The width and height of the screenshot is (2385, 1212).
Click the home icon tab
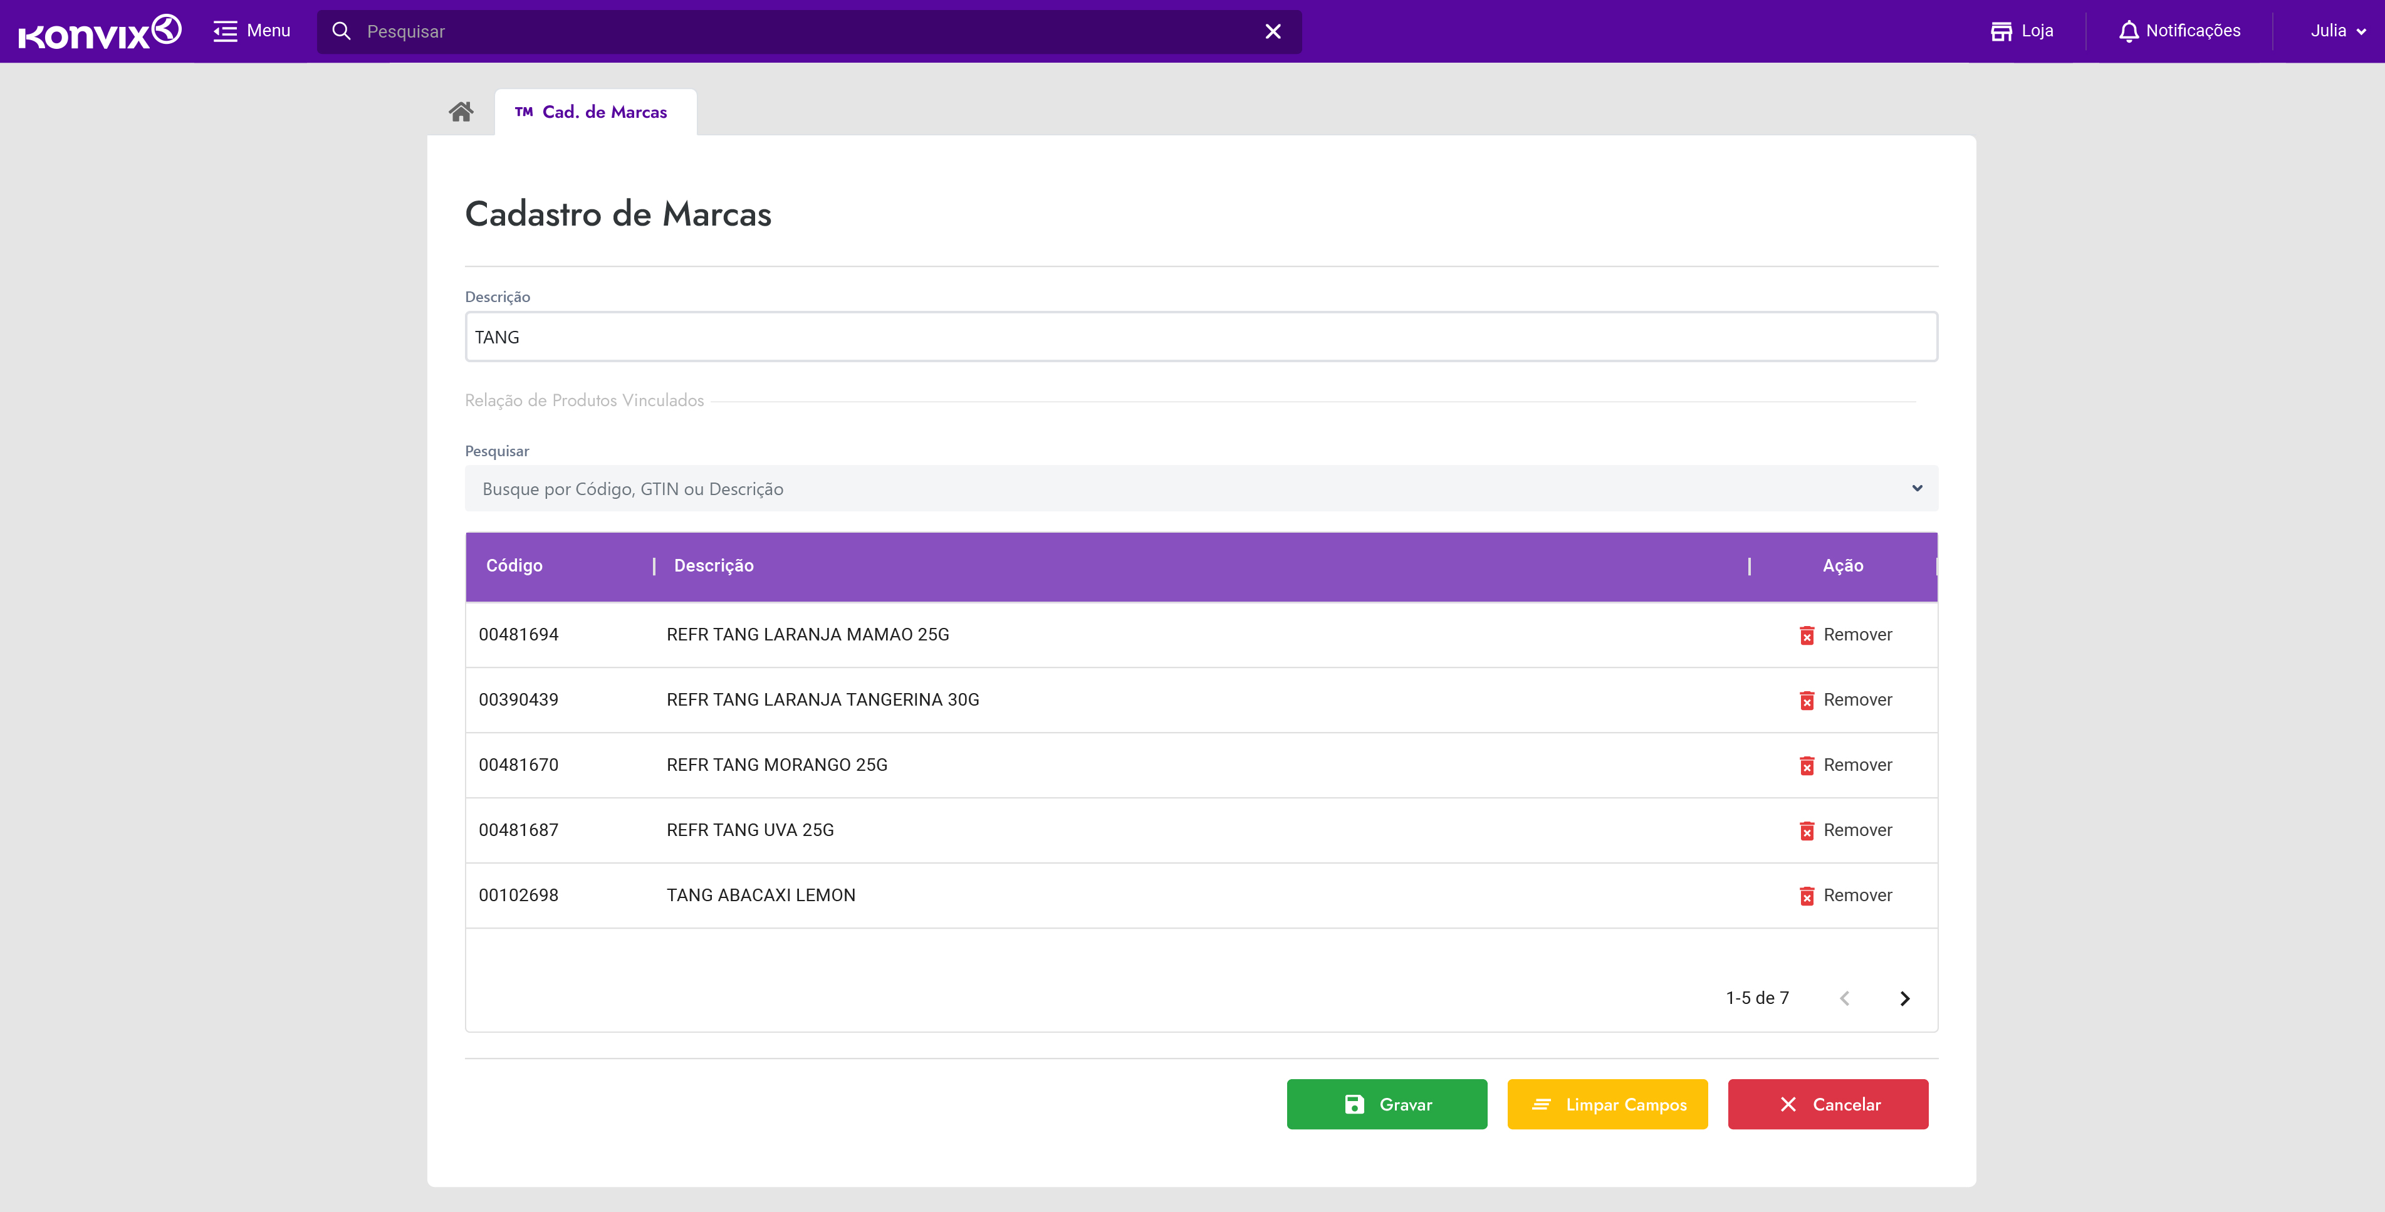[461, 112]
